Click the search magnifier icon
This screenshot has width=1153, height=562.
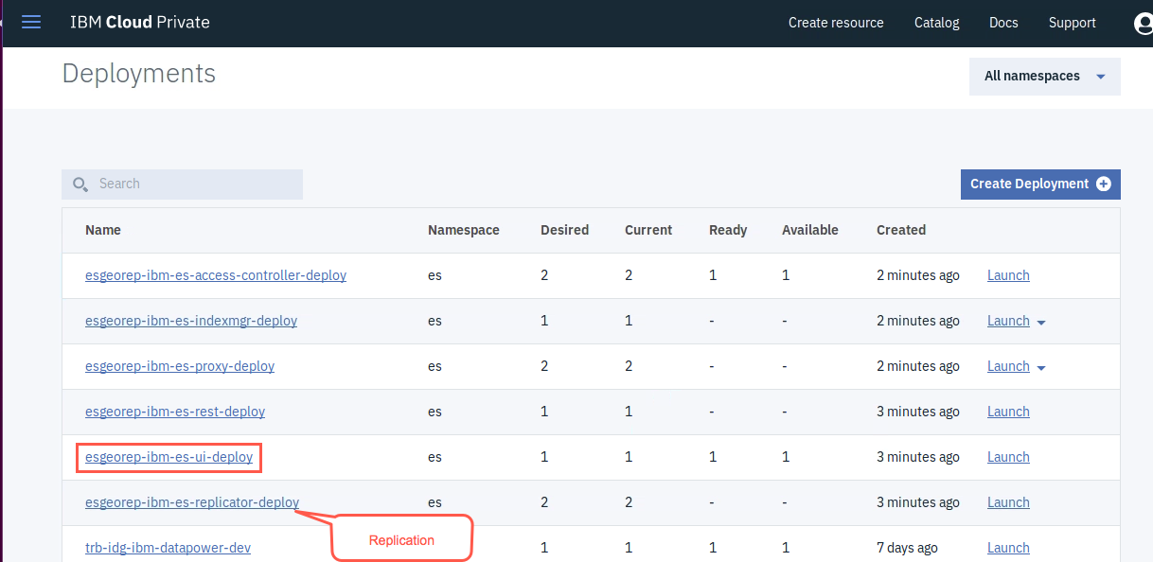pos(80,184)
